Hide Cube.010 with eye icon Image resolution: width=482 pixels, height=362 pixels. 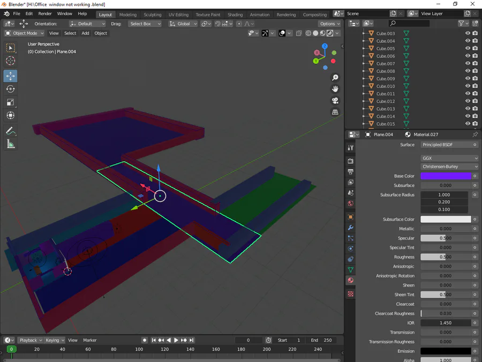[x=468, y=86]
